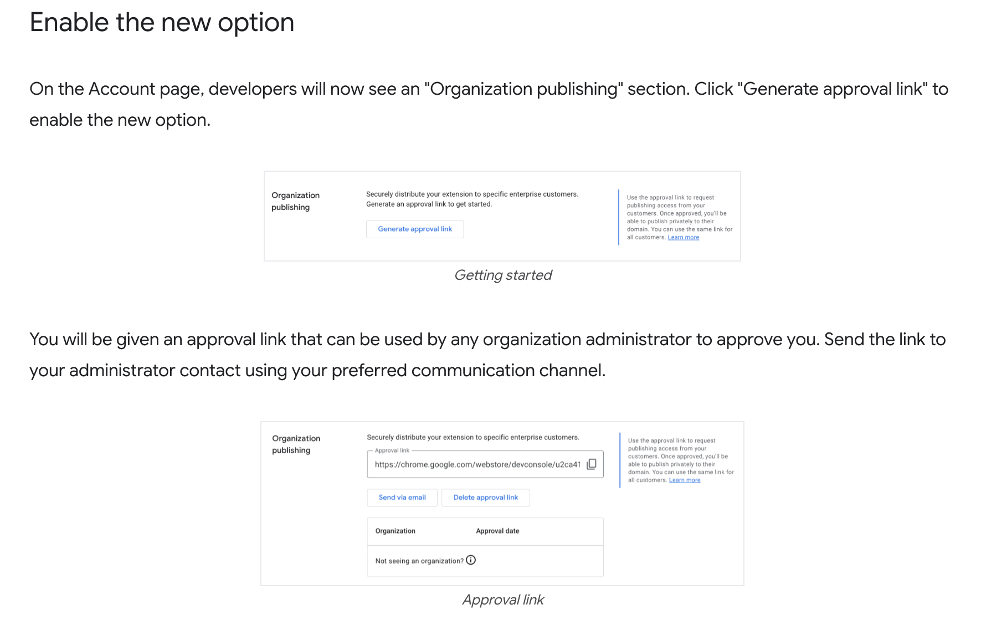Click the 'Enable the new option' heading
The height and width of the screenshot is (625, 986).
[x=162, y=23]
